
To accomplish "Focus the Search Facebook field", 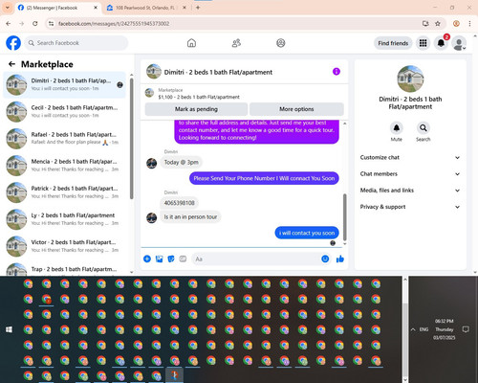I will pyautogui.click(x=76, y=43).
